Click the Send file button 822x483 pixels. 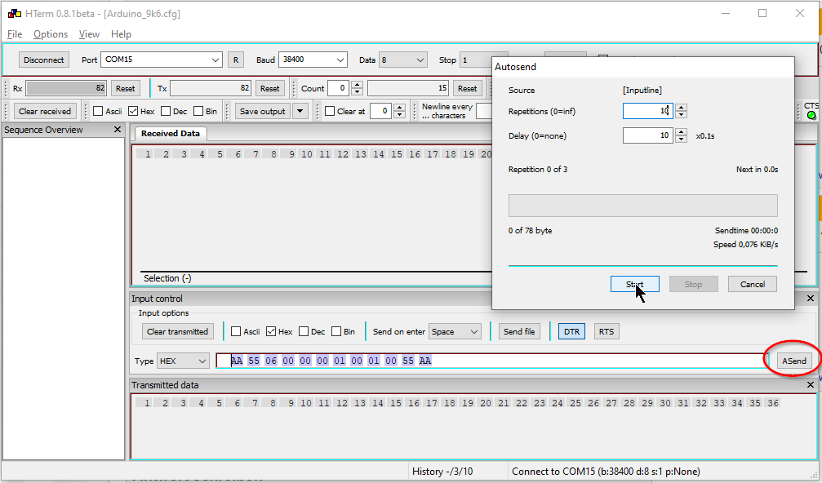tap(519, 331)
